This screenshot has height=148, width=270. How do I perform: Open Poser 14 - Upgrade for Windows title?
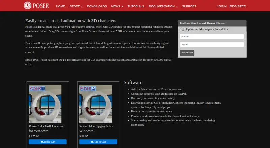coord(96,128)
